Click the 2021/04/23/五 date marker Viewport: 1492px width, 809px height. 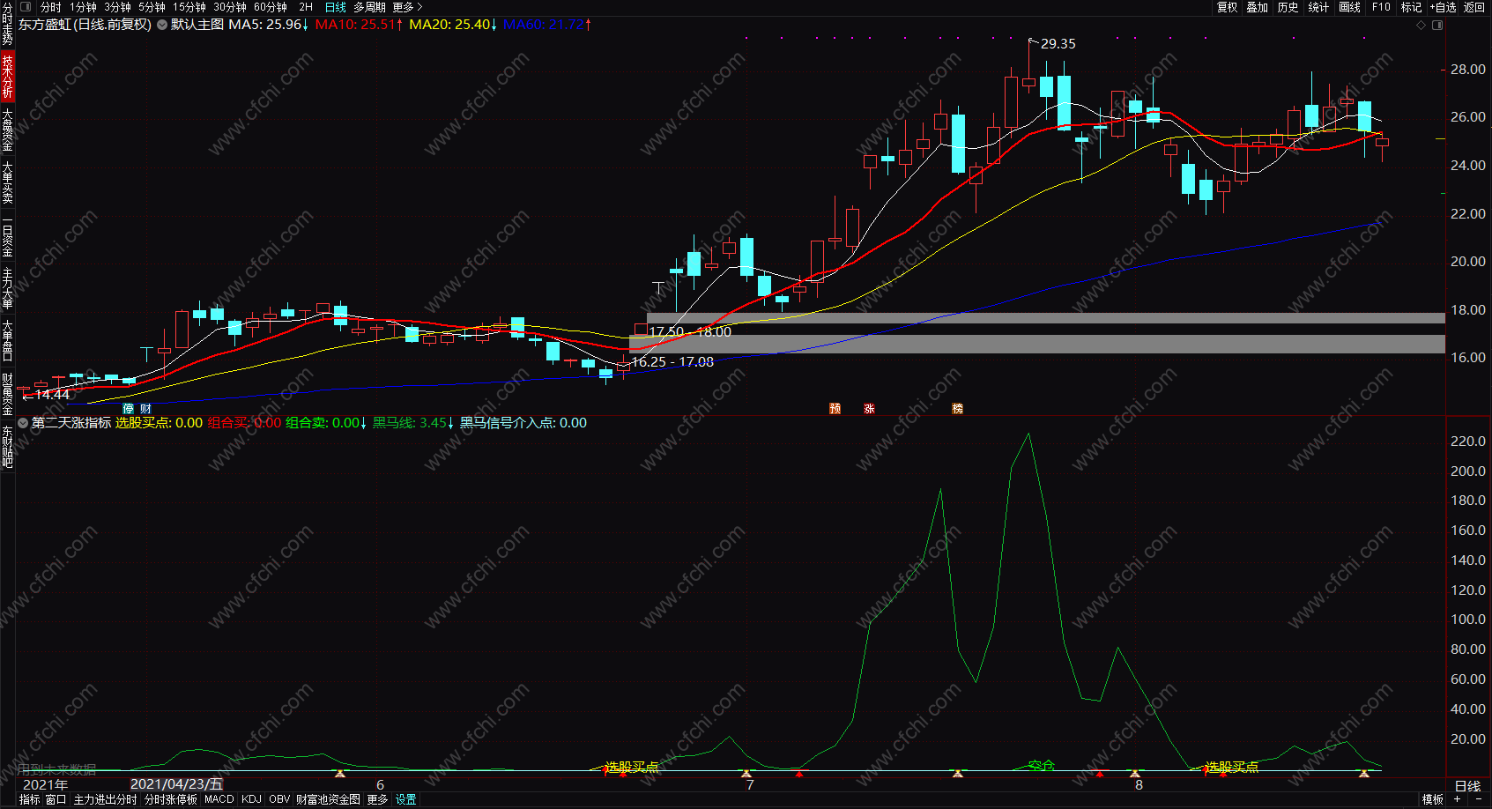click(x=176, y=784)
